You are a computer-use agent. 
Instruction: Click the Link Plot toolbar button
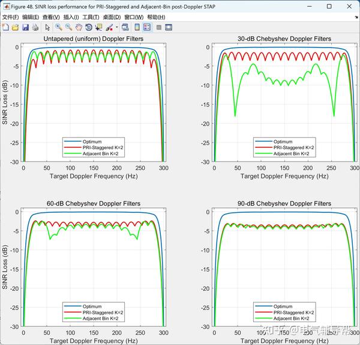pyautogui.click(x=125, y=28)
